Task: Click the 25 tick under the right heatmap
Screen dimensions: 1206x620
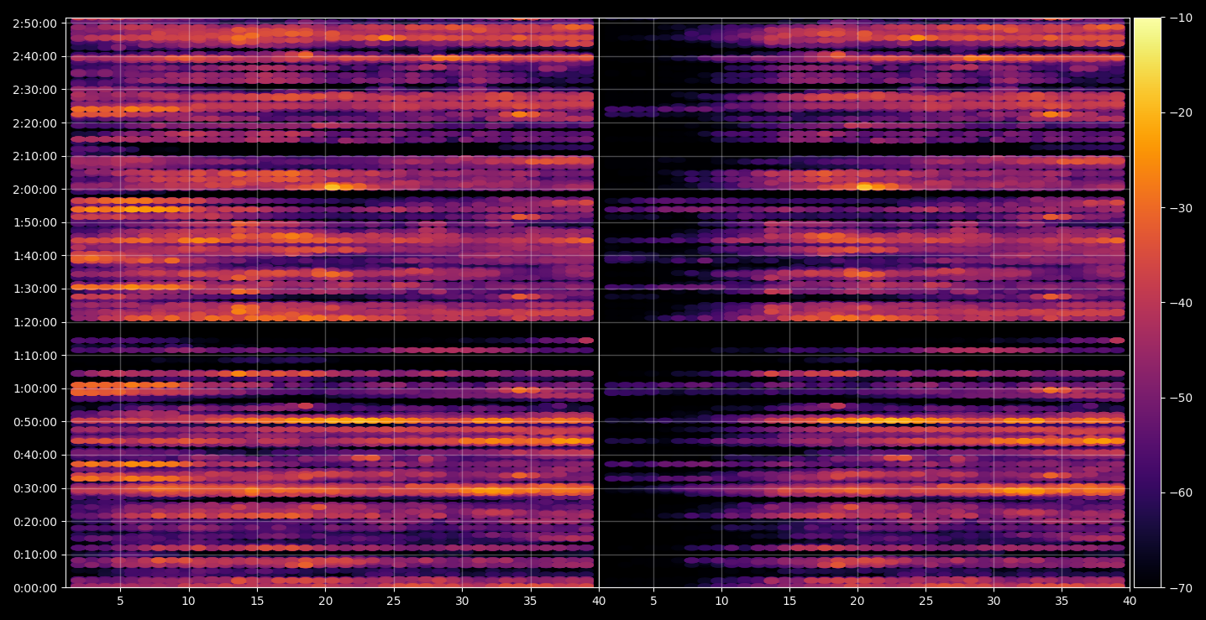Action: coord(925,601)
